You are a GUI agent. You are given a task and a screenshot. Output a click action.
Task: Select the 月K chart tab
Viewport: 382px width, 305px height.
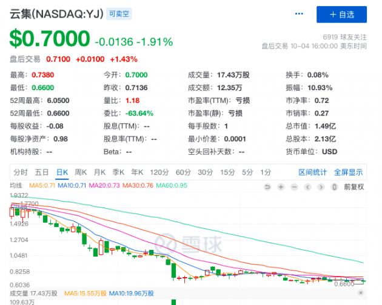point(99,172)
